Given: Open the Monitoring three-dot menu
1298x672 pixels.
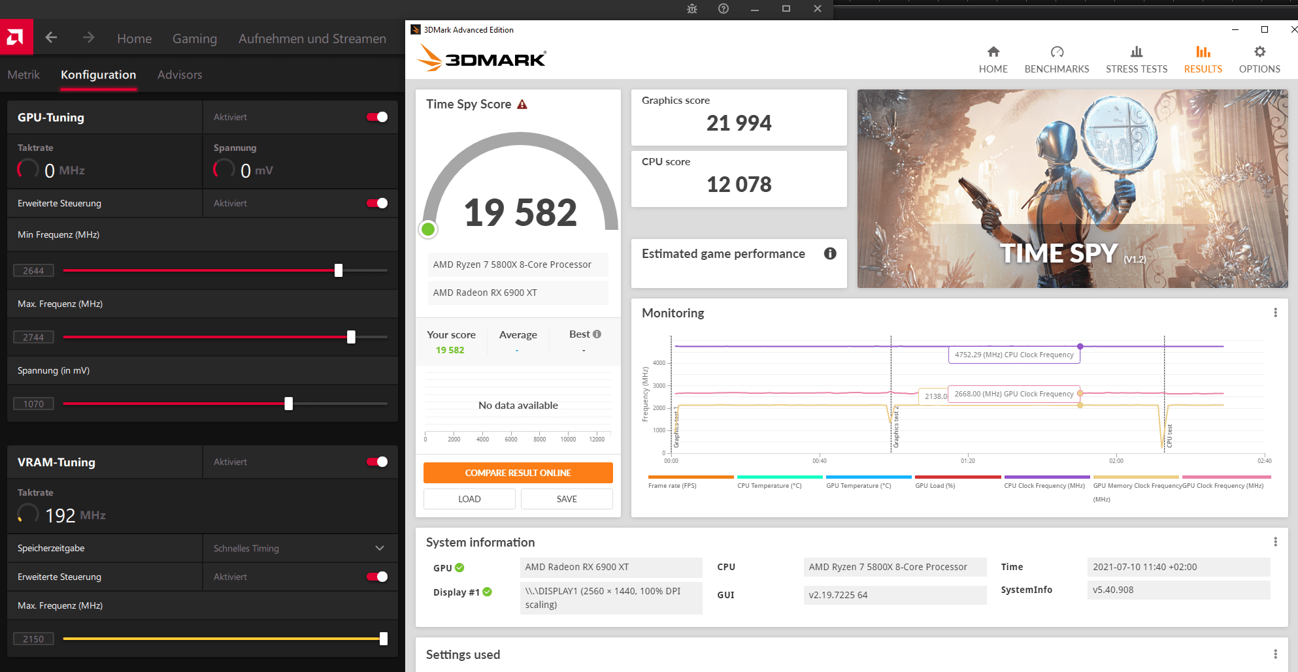Looking at the screenshot, I should coord(1275,313).
